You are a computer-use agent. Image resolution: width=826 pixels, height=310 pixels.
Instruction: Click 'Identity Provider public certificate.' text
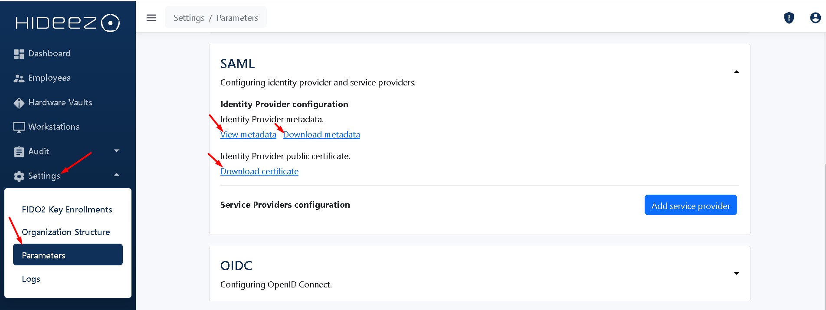[x=285, y=156]
